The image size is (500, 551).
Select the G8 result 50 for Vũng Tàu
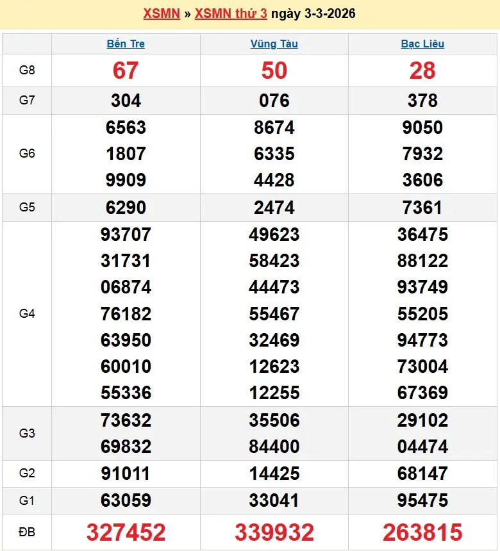click(274, 70)
